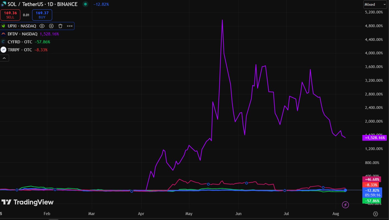Image resolution: width=389 pixels, height=220 pixels.
Task: Click the purple lightning bolt go-to-realtime icon
Action: coord(346,205)
